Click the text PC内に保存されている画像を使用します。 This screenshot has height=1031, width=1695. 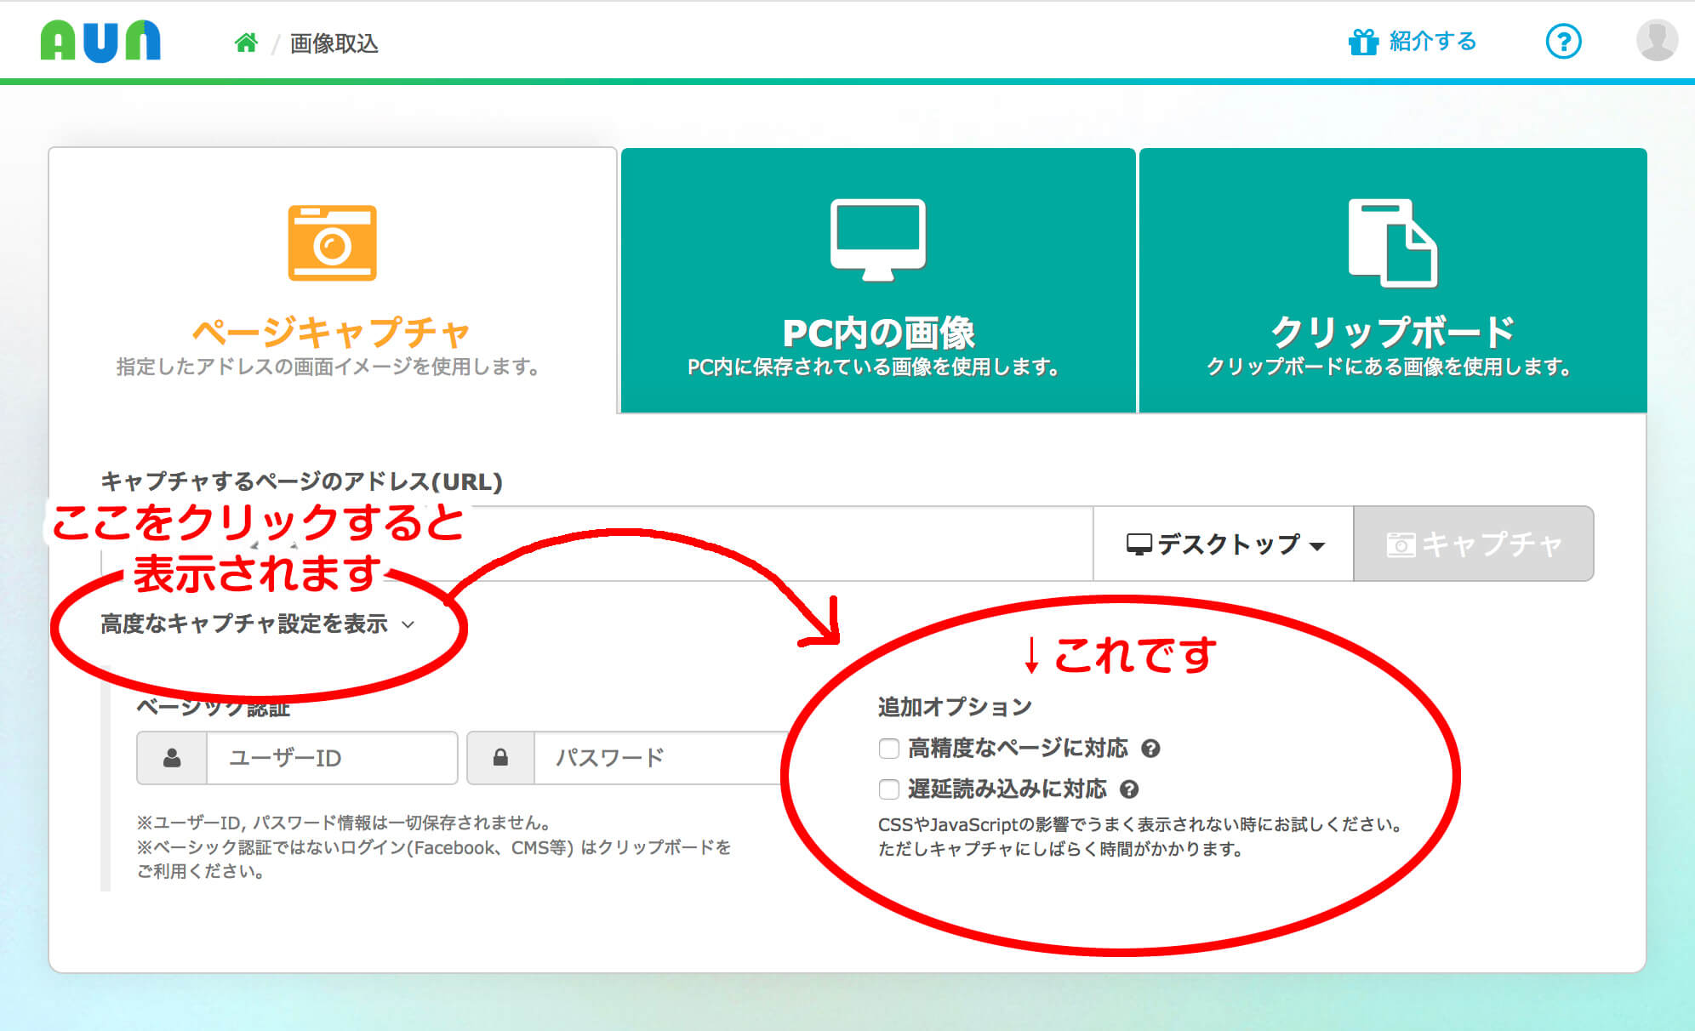pyautogui.click(x=874, y=367)
